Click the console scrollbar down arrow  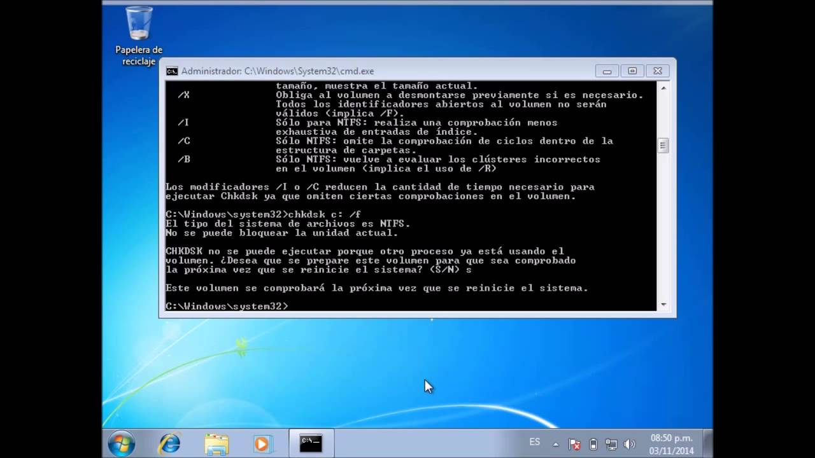[x=663, y=305]
